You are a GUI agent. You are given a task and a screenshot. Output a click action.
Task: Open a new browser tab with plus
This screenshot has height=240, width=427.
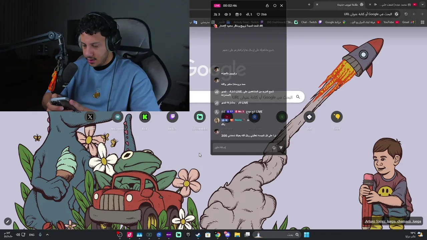click(x=309, y=5)
